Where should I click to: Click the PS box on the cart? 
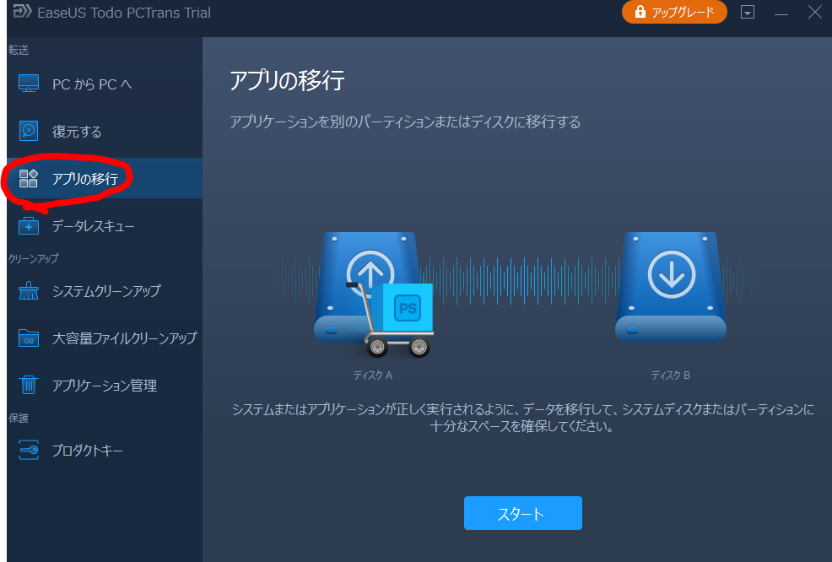pyautogui.click(x=408, y=308)
